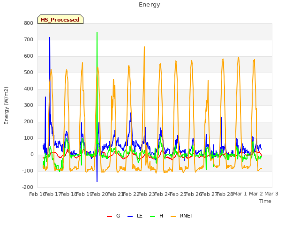Click the green H legend color marker
This screenshot has height=225, width=300.
click(x=152, y=217)
